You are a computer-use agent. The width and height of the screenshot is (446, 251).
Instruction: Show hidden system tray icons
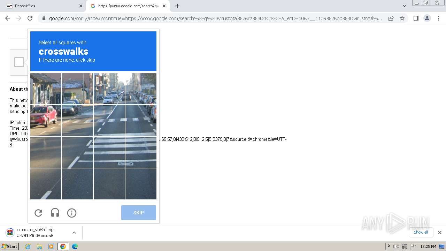[x=389, y=246]
